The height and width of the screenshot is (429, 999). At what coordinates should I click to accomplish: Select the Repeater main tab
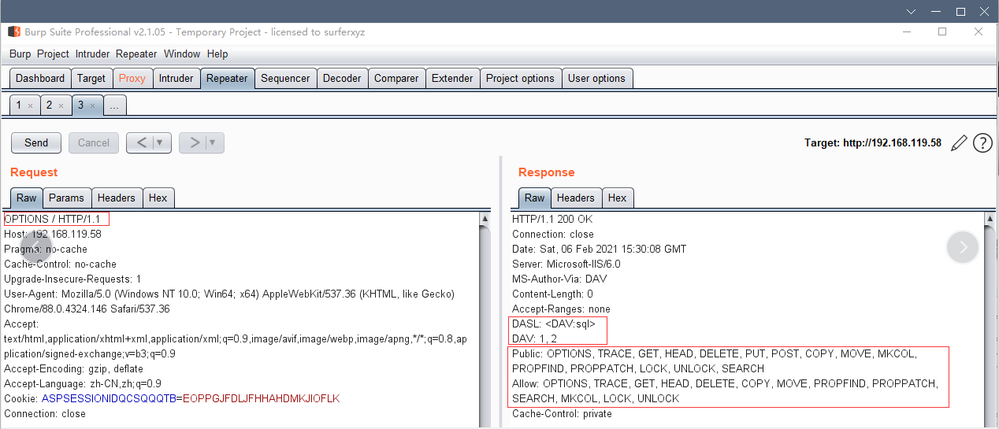tap(227, 78)
